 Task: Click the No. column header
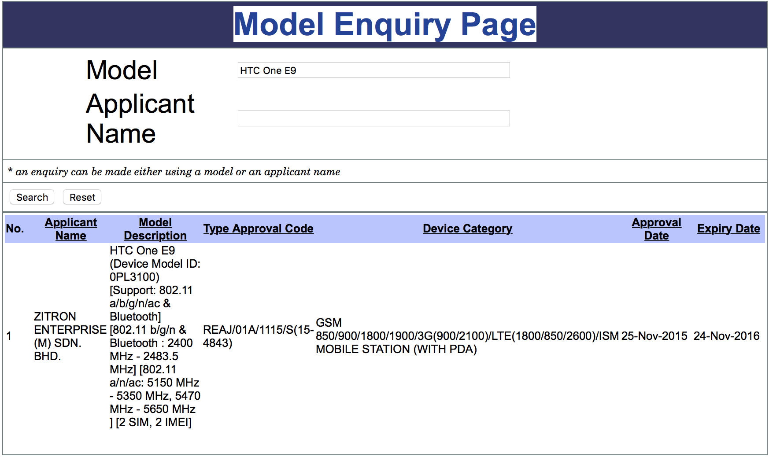(15, 228)
